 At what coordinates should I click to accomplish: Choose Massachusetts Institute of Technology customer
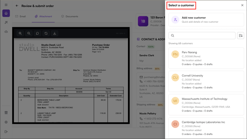206,105
